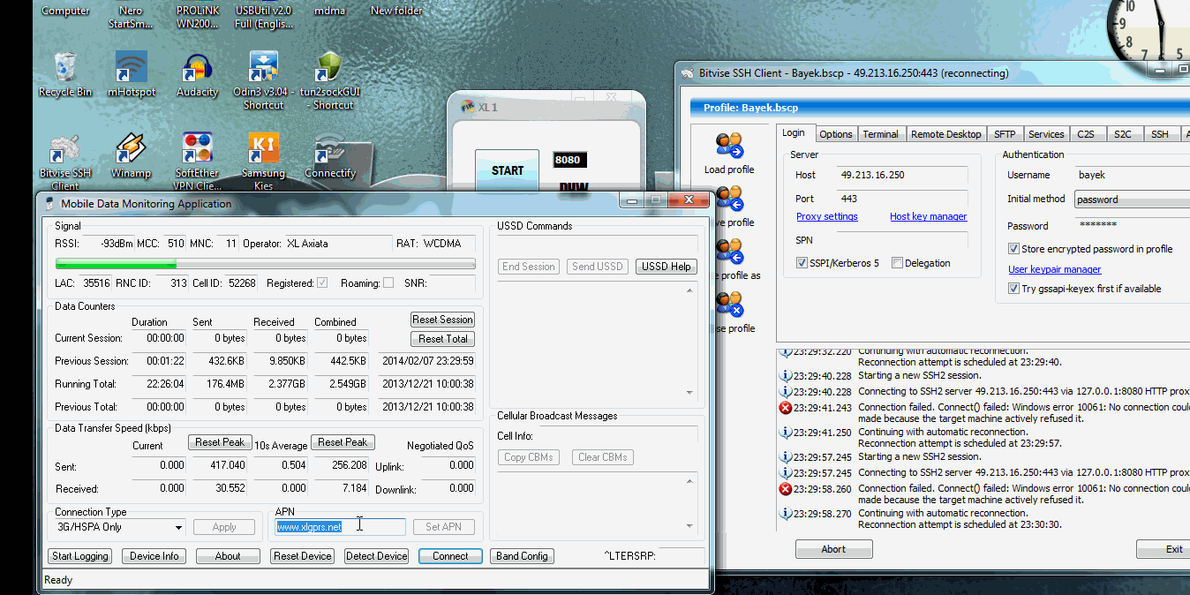Open Host key manager link

[x=928, y=216]
